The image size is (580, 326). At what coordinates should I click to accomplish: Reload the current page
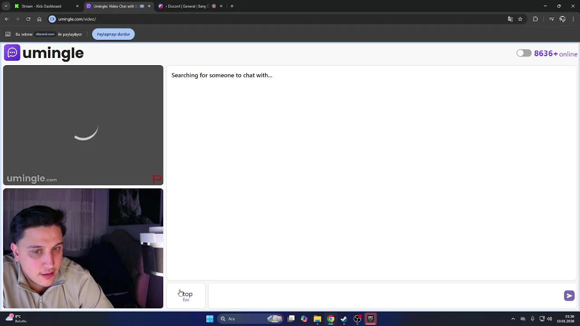click(29, 19)
